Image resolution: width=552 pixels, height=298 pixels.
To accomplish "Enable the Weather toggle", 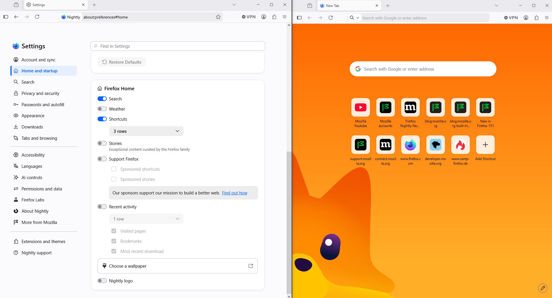I will tap(102, 109).
